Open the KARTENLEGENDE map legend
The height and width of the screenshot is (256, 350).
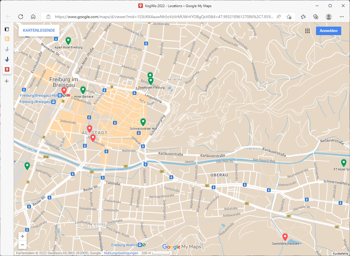point(39,31)
